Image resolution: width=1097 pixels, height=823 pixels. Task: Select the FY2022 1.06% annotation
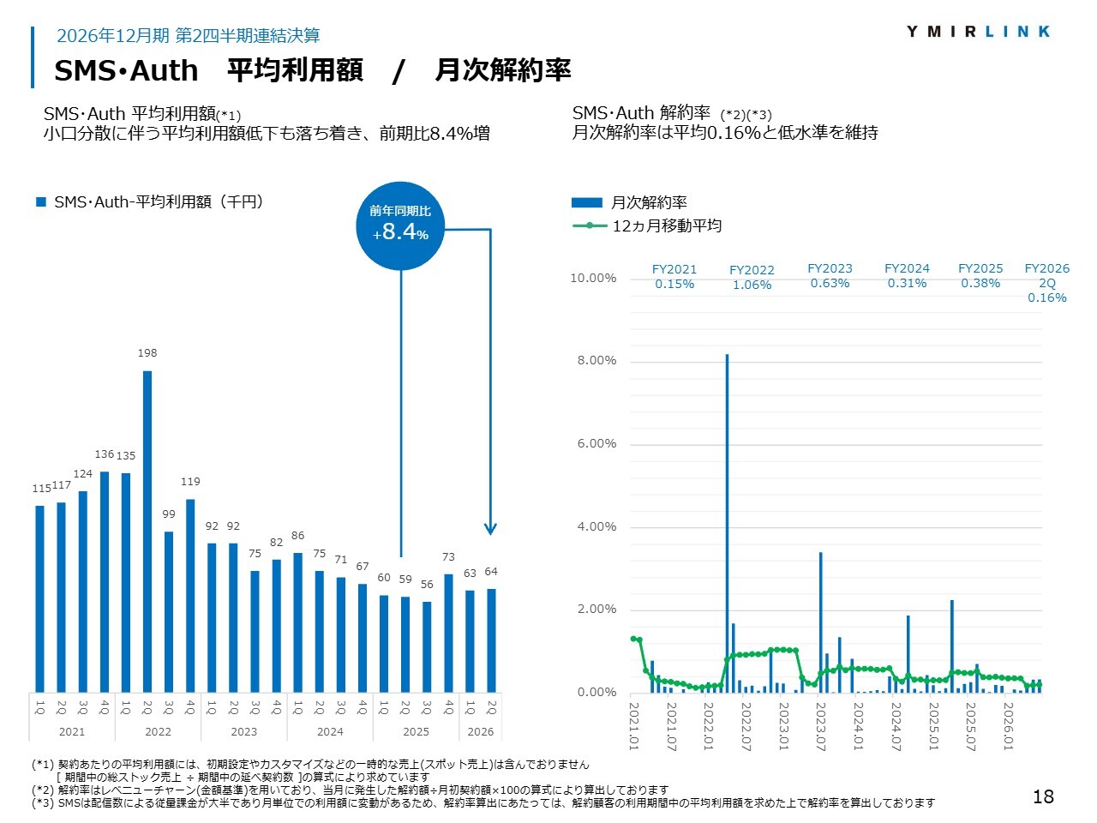pyautogui.click(x=752, y=278)
